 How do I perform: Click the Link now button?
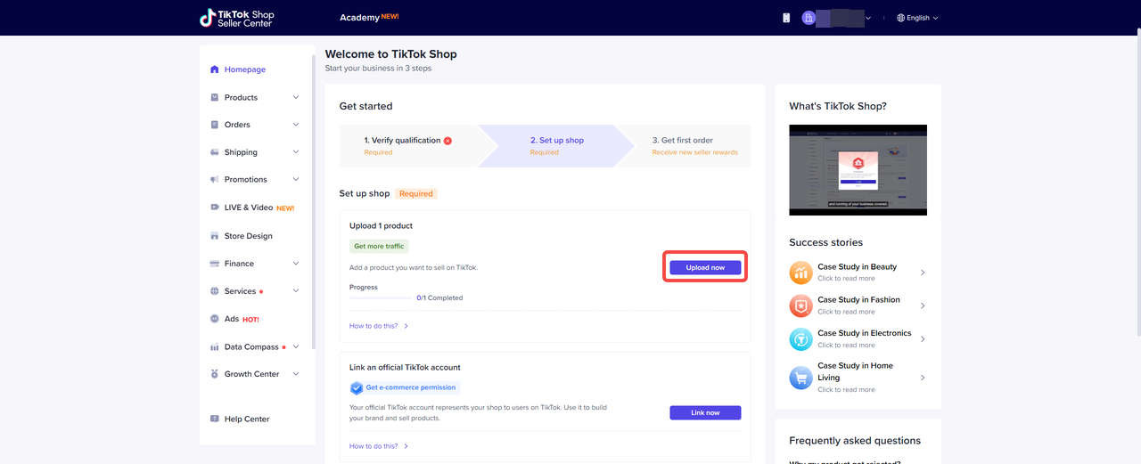click(705, 412)
